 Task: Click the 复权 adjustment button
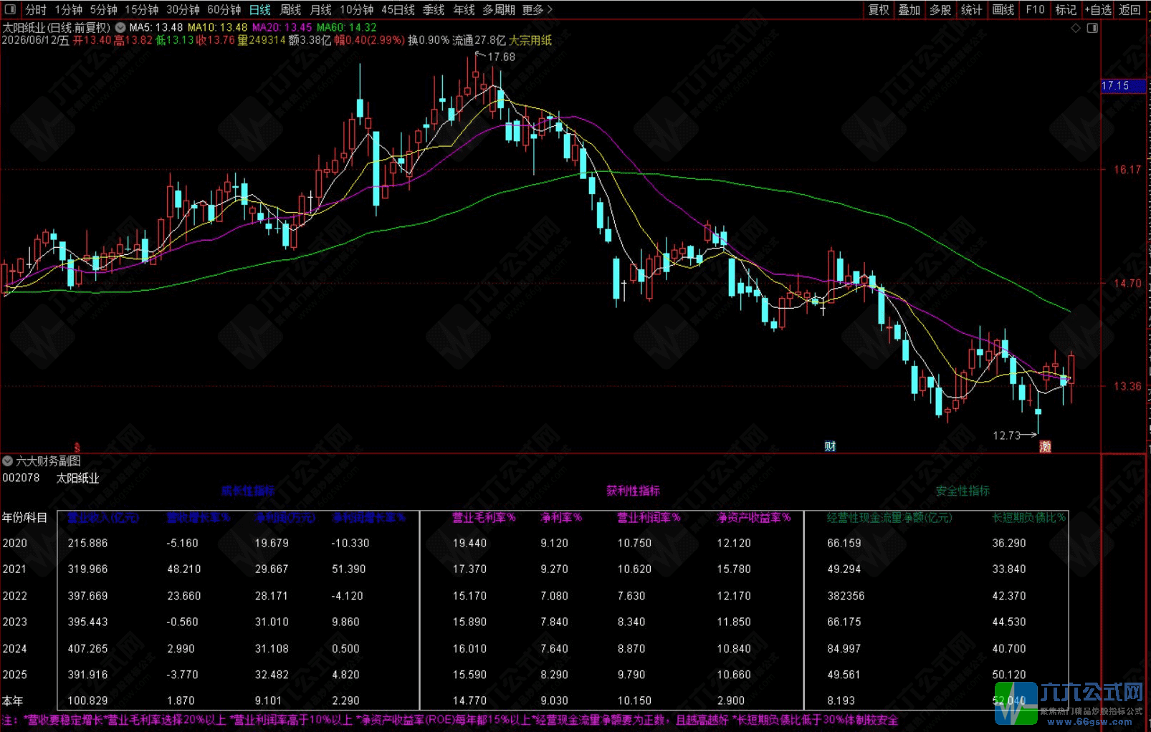click(x=879, y=9)
